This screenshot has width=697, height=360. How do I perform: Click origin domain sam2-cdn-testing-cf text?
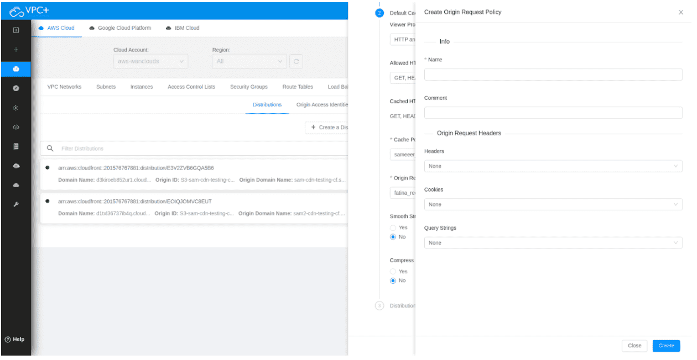tap(319, 214)
